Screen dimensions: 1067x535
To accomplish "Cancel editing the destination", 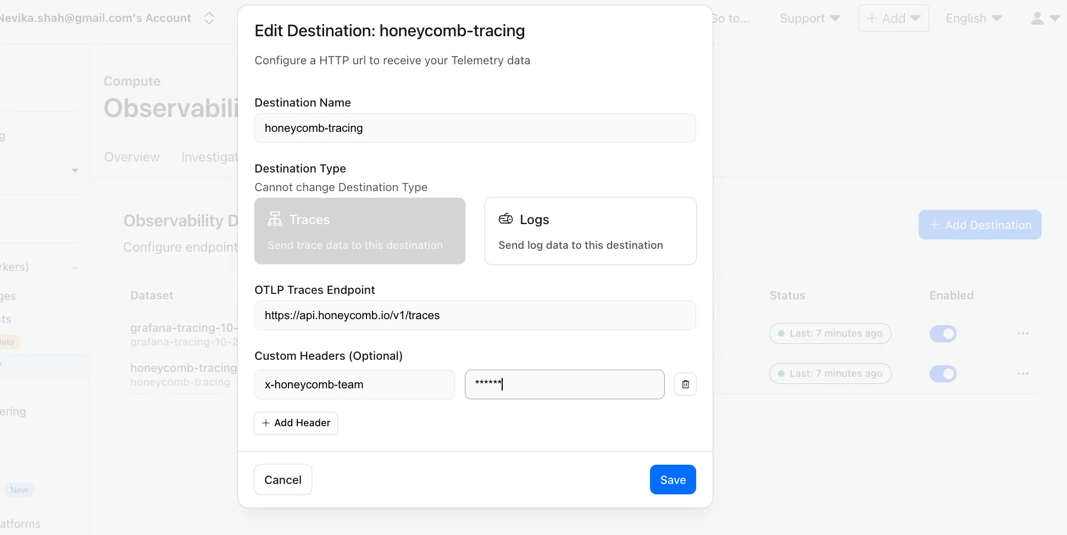I will click(x=282, y=479).
